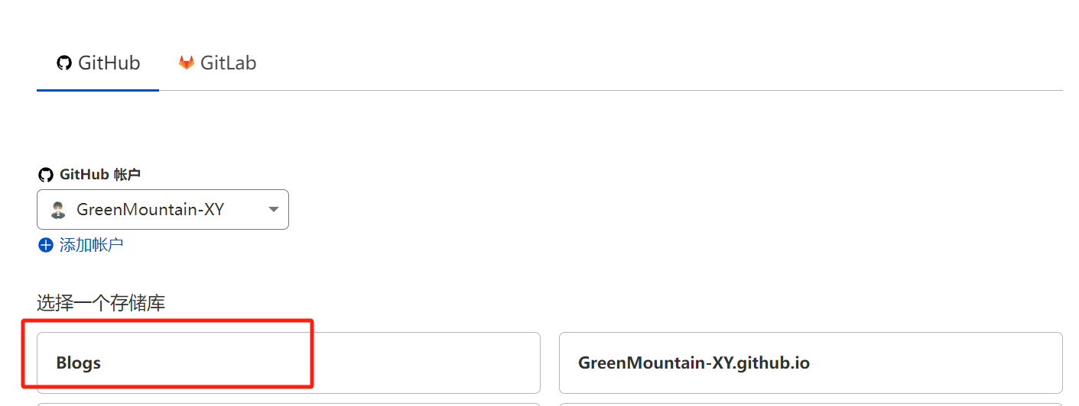Click the 选择一个存储库 heading
Screen dimensions: 1079x406
101,304
